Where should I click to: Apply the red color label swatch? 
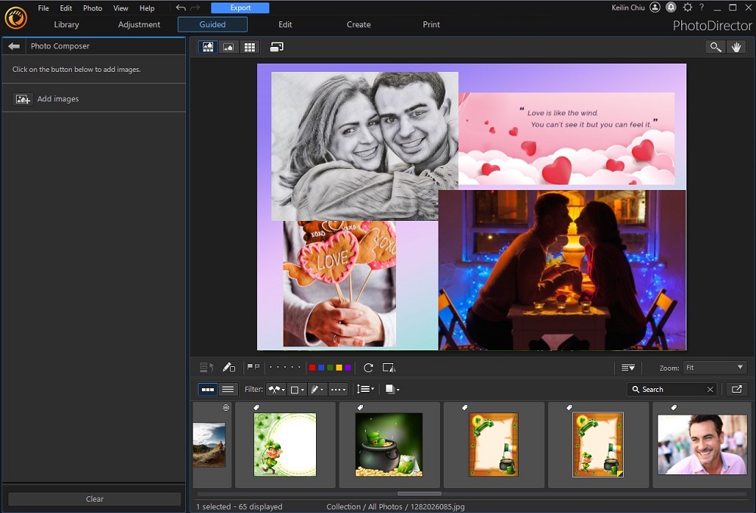(312, 368)
